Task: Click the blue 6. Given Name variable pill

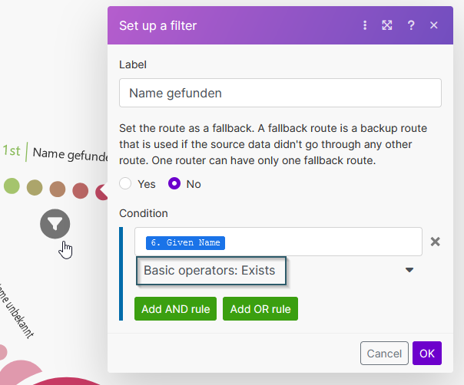Action: (x=185, y=242)
